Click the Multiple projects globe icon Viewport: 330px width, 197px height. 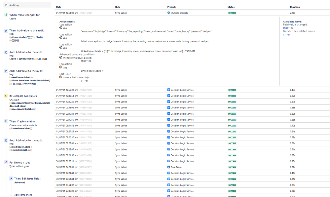click(x=168, y=13)
